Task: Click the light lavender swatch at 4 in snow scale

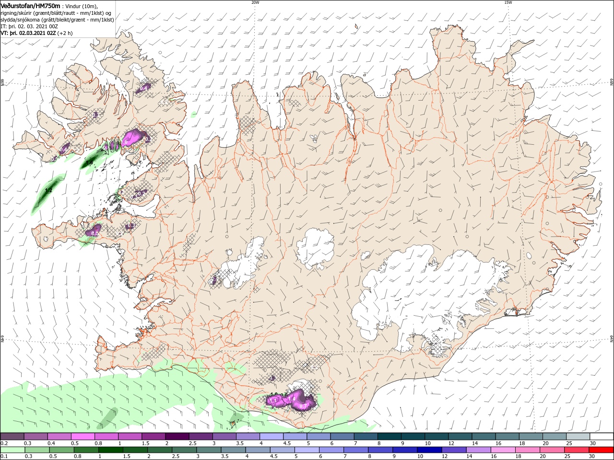Action: 271,437
